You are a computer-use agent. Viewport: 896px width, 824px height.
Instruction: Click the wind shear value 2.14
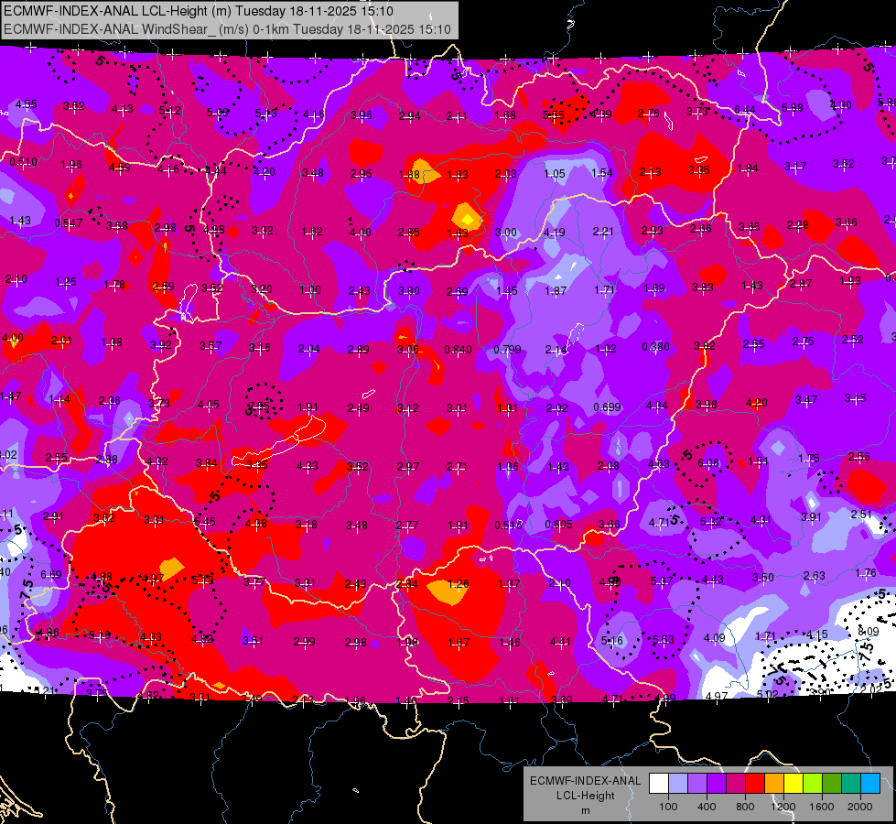click(556, 350)
